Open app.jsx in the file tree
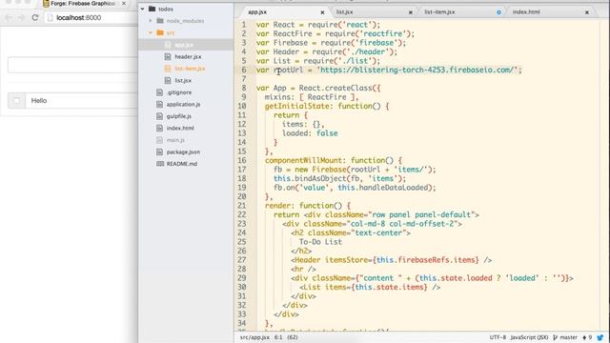This screenshot has width=610, height=343. [x=184, y=45]
